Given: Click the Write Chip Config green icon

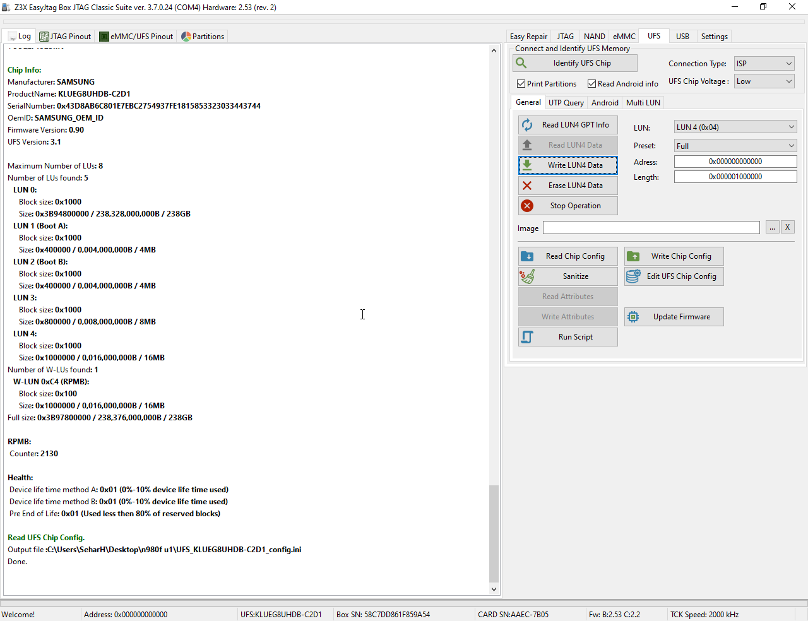Looking at the screenshot, I should tap(633, 256).
